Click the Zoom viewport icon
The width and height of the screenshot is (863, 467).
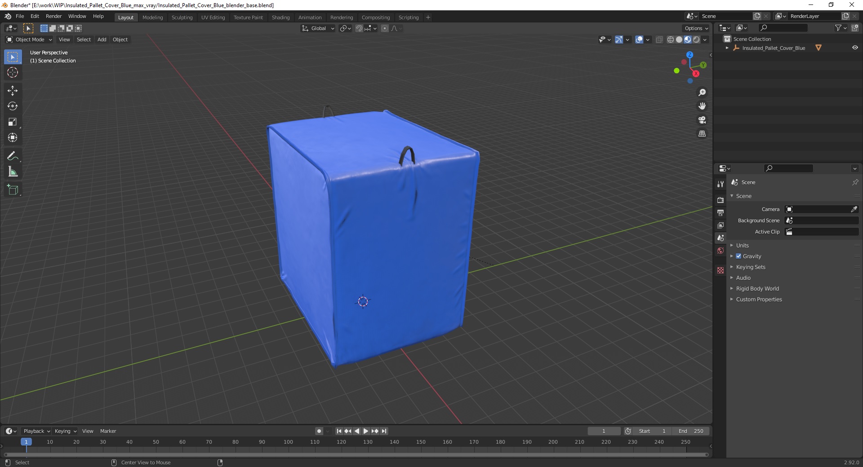click(702, 93)
